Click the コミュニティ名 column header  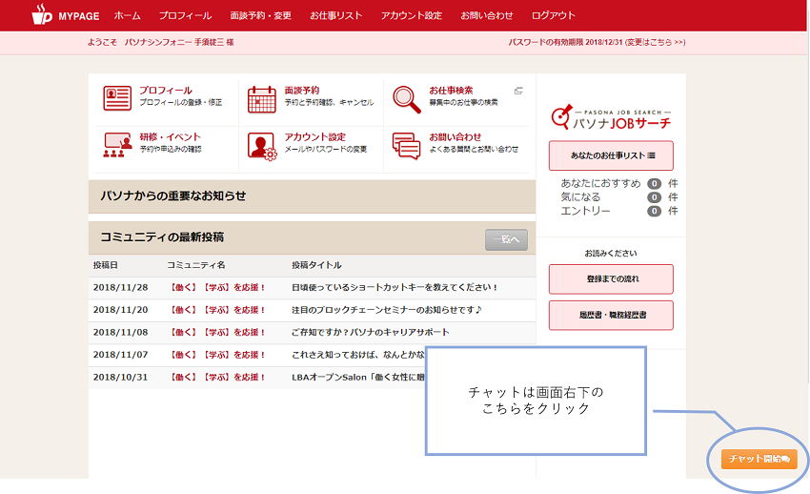(x=195, y=265)
